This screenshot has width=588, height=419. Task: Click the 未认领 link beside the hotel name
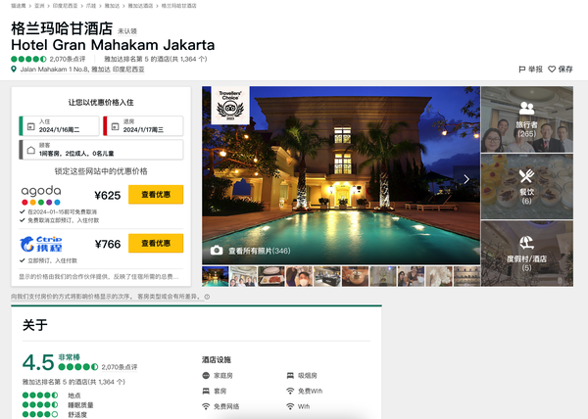click(127, 31)
